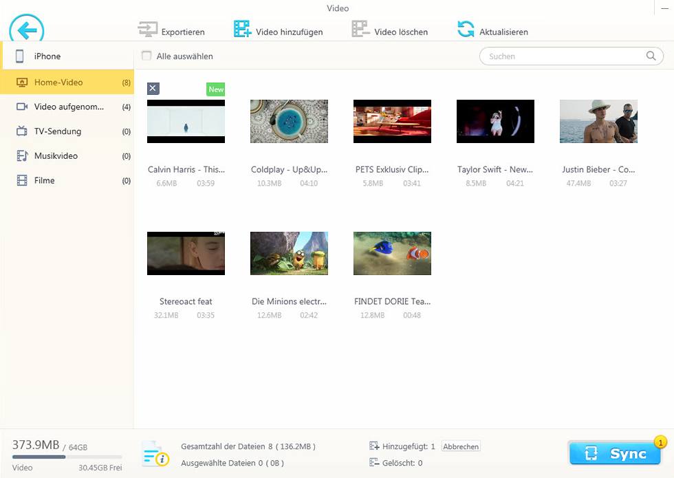
Task: Click the Hinzugefügt film-plus status icon
Action: tap(374, 446)
